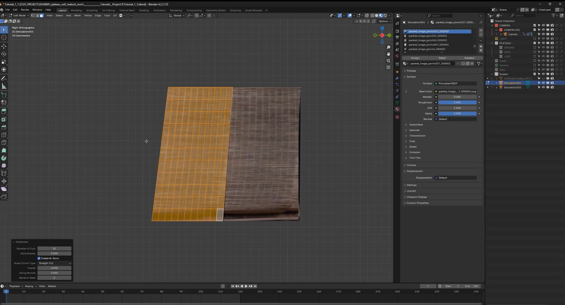Open the Geometry Nodes workspace tab
This screenshot has width=565, height=305.
point(215,10)
